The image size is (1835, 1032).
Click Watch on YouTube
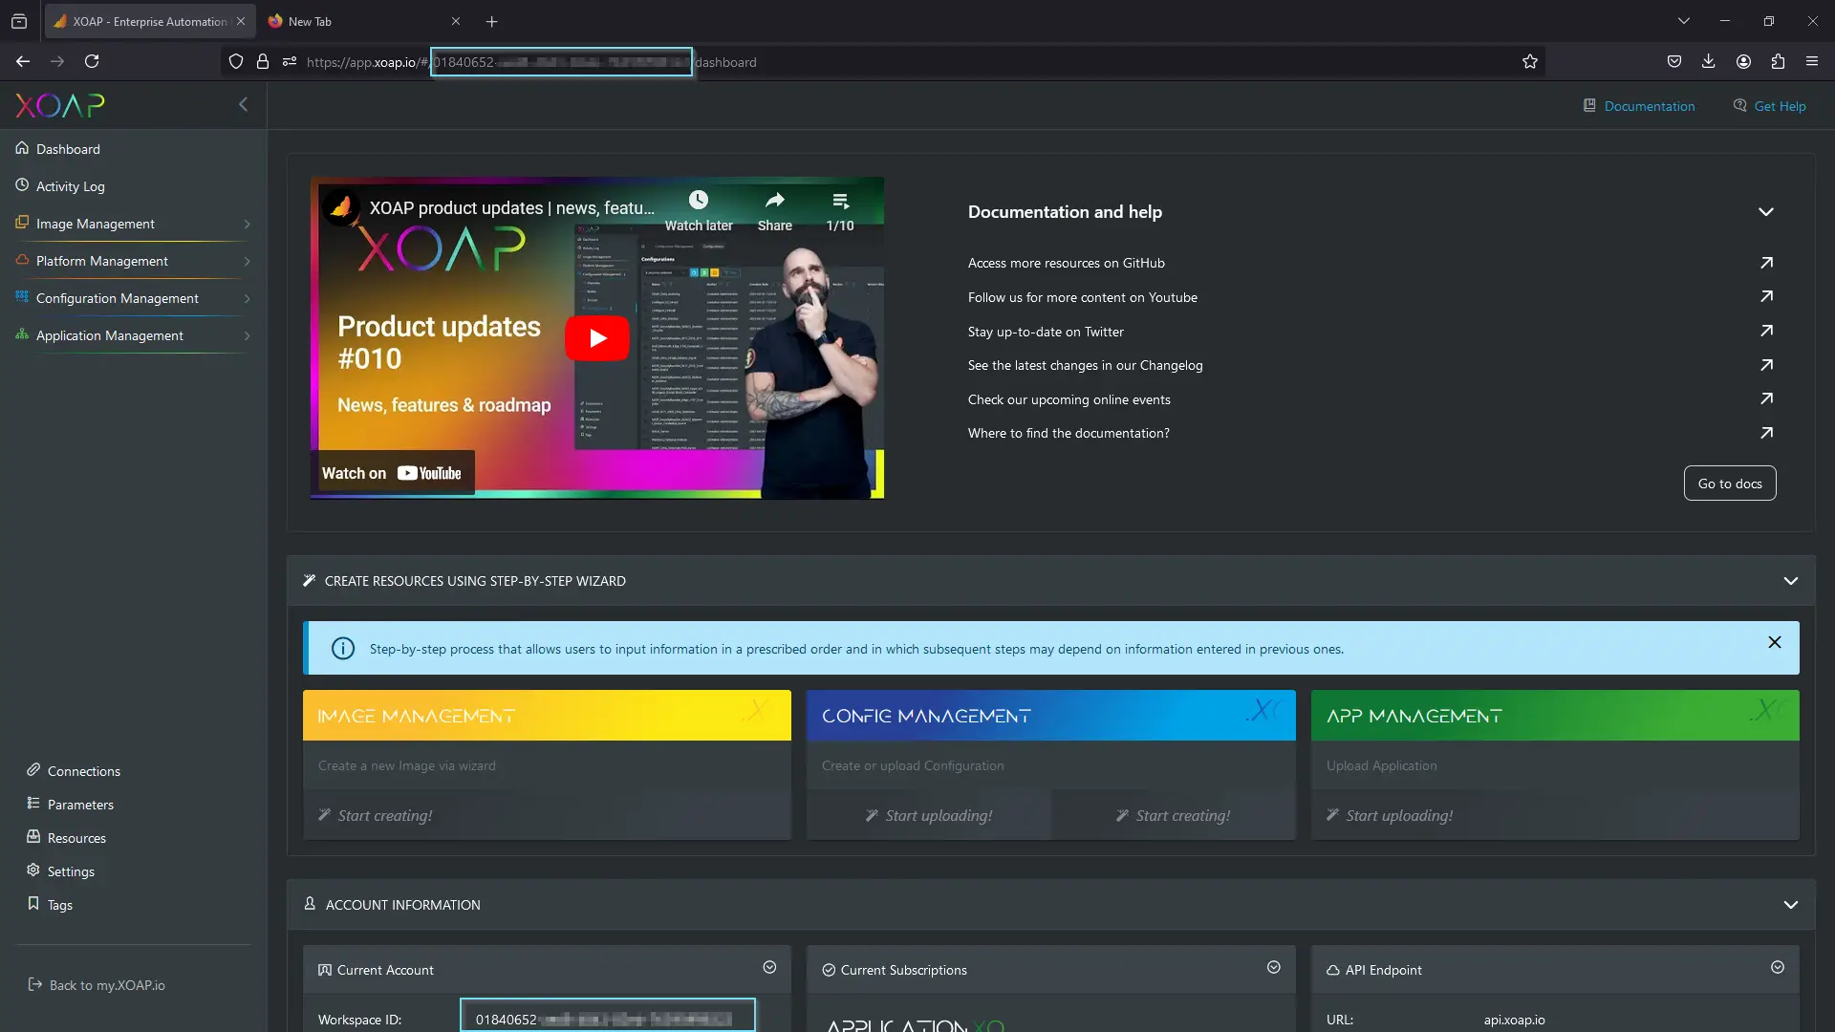[392, 473]
